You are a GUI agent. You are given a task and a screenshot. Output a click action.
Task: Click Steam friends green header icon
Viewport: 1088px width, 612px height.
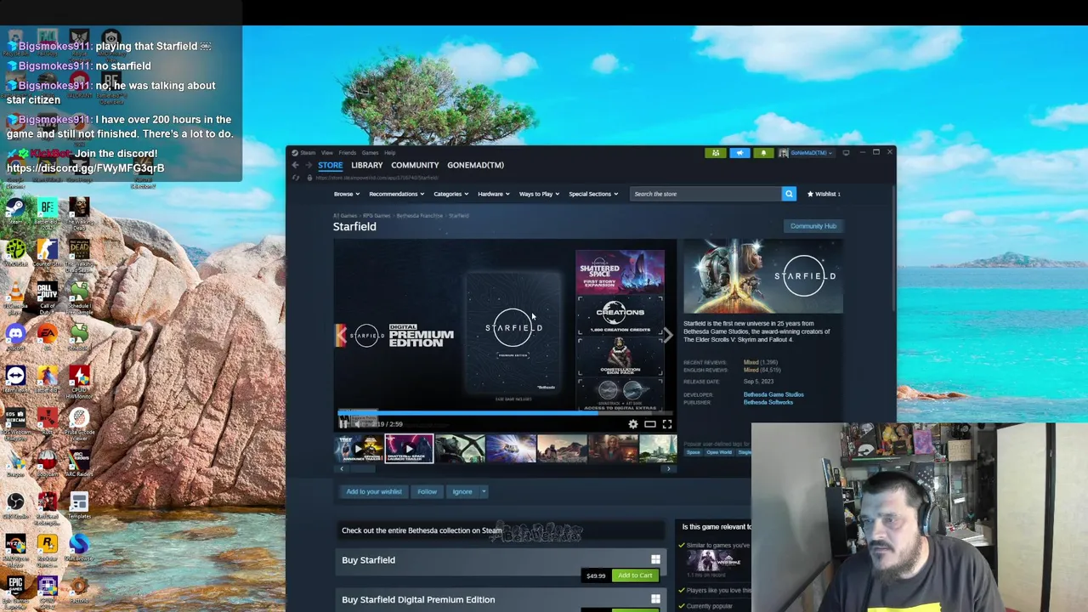716,153
